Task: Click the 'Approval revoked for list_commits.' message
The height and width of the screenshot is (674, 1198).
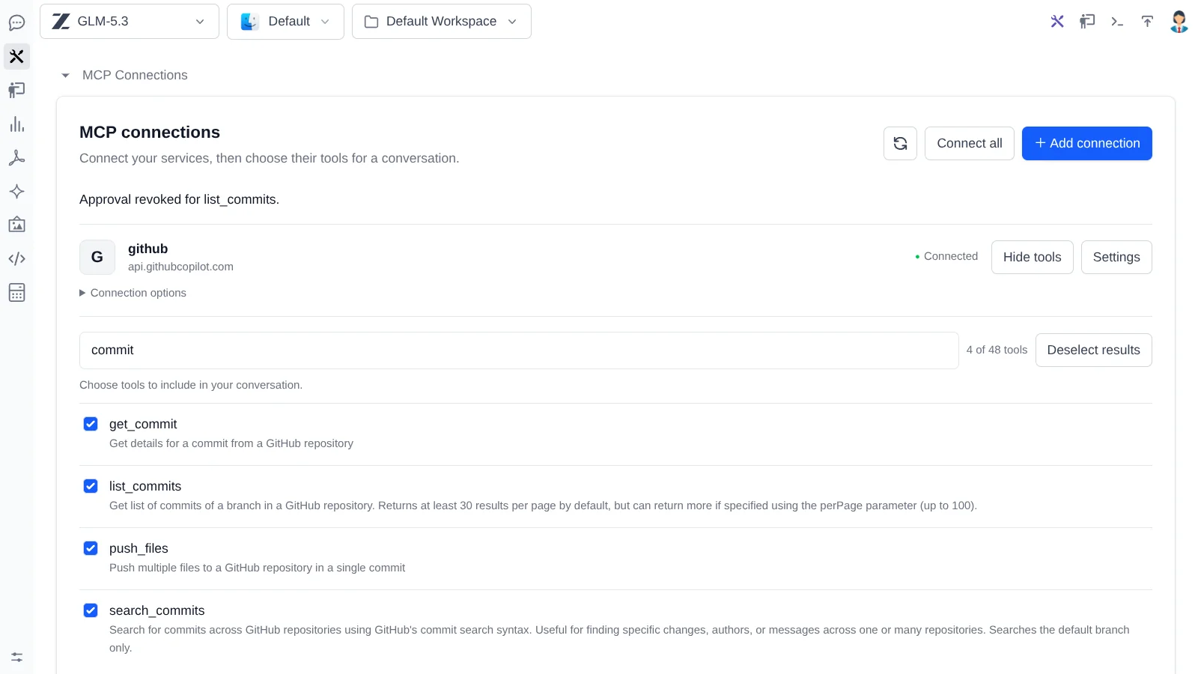Action: pos(179,199)
